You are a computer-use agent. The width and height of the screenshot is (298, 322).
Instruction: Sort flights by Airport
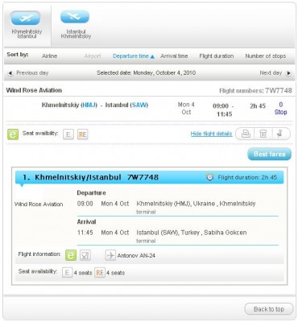pyautogui.click(x=93, y=56)
